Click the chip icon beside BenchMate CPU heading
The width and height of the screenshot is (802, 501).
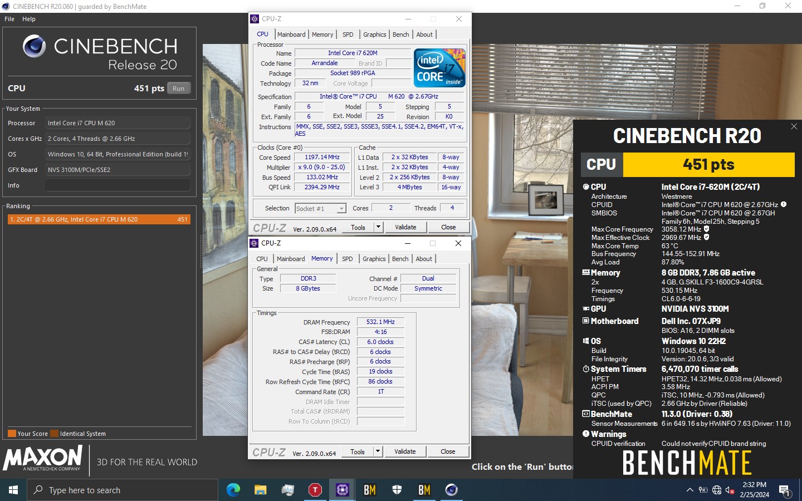tap(586, 187)
